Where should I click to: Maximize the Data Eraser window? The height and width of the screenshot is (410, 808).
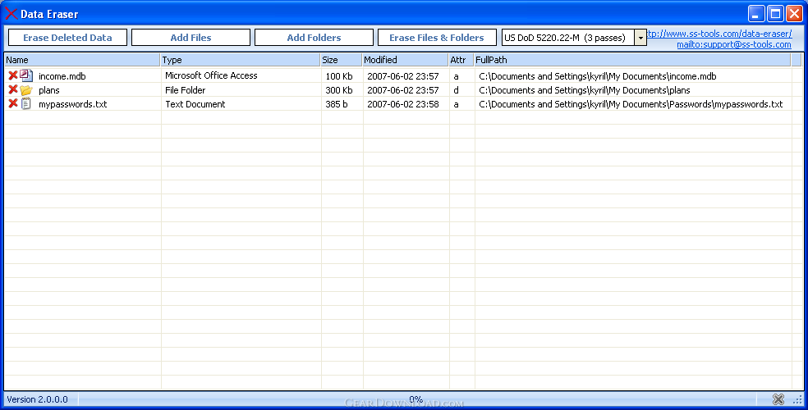tap(775, 13)
